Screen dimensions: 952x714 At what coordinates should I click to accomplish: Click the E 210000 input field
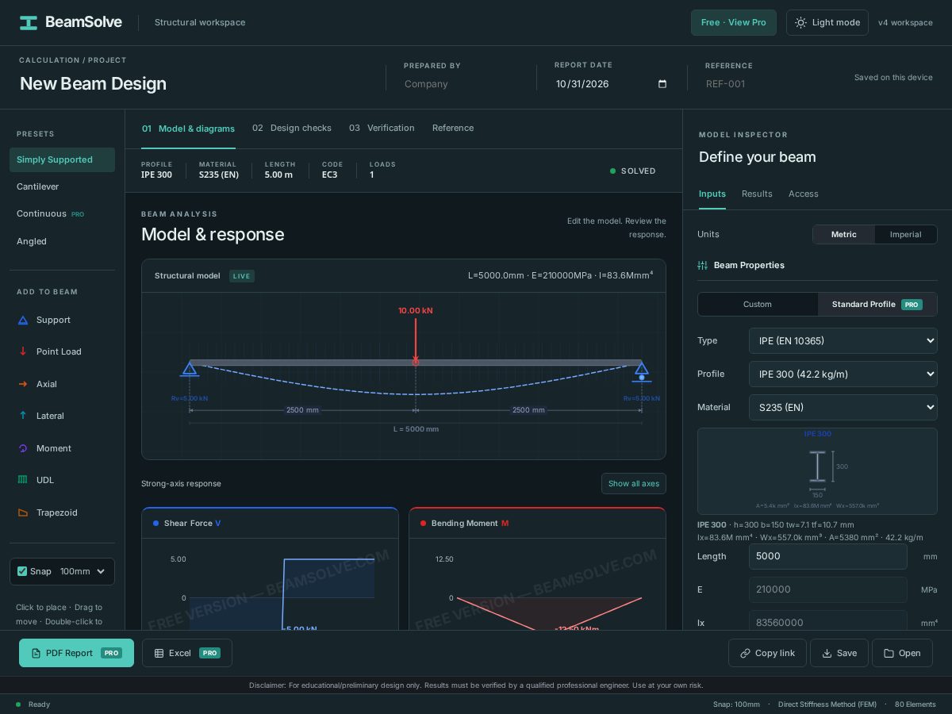(x=828, y=589)
